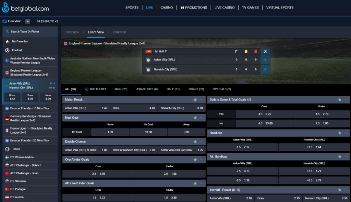
Task: Open LIVE CASINO in top navigation
Action: tap(225, 8)
